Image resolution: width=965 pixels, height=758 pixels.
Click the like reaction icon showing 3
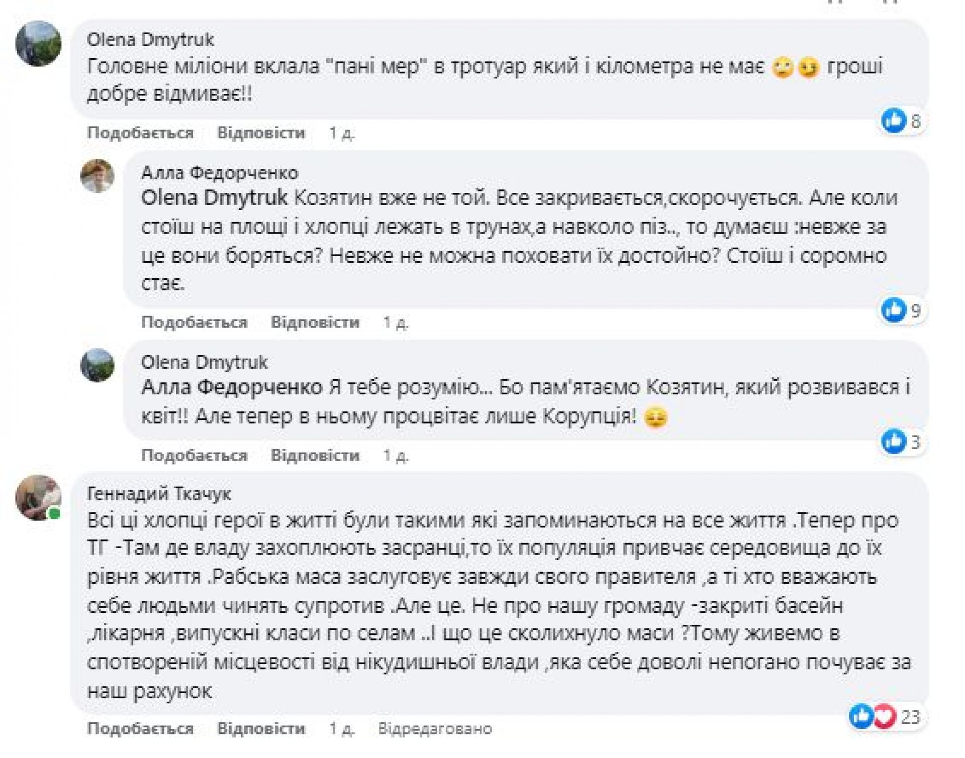click(x=894, y=442)
